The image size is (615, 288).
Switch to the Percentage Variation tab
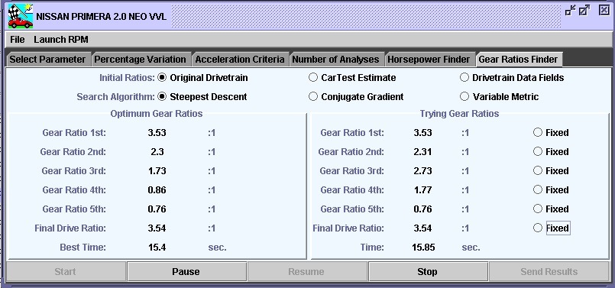point(141,60)
